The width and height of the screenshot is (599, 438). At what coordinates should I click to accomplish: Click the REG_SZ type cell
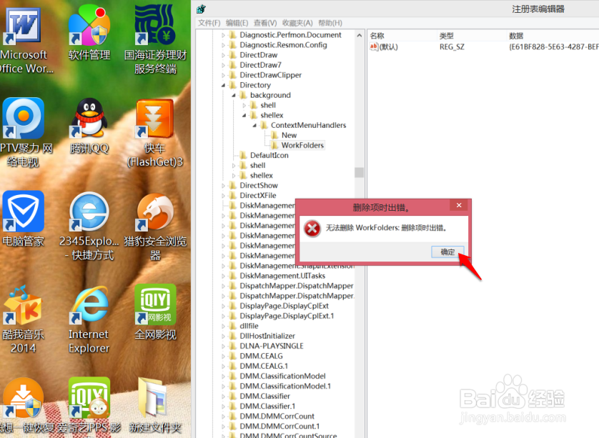452,47
